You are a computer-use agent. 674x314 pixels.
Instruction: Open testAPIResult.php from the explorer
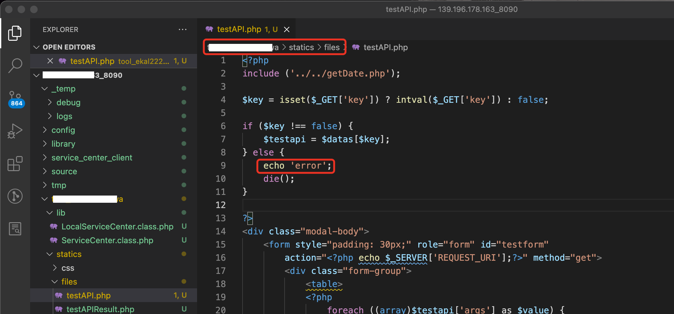point(100,309)
